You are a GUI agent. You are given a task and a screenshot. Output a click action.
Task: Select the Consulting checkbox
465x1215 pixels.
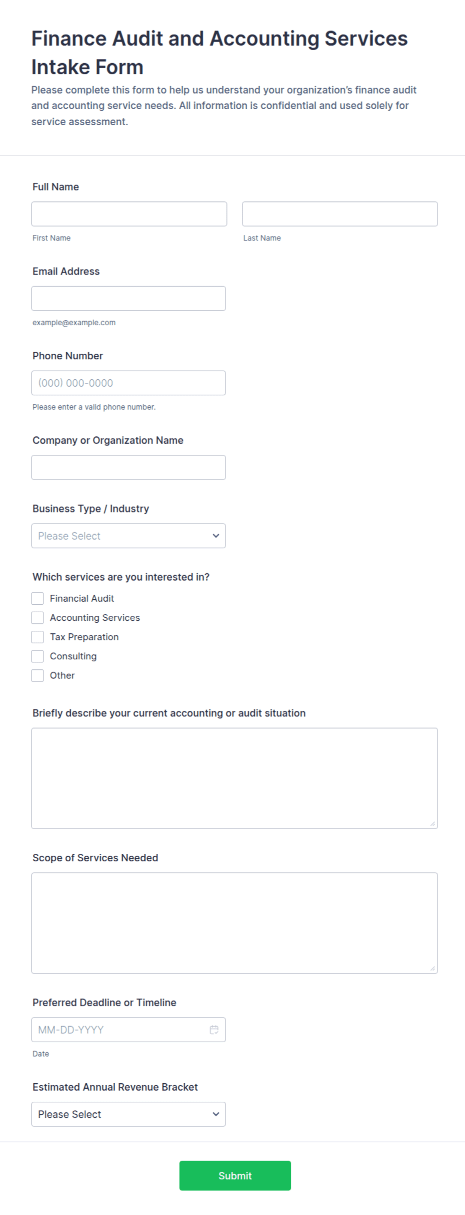pos(37,656)
